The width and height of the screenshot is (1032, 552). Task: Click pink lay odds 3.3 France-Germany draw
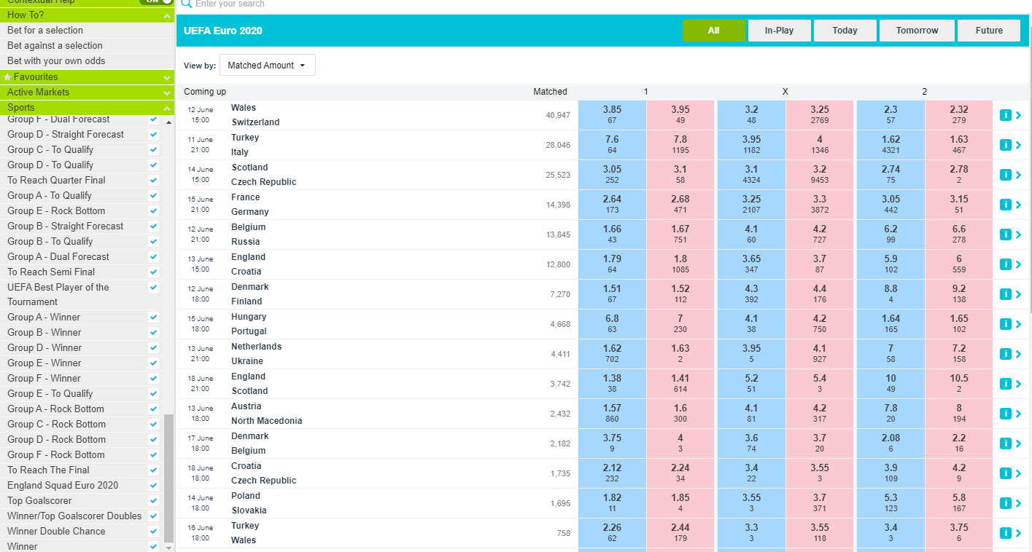[x=820, y=205]
